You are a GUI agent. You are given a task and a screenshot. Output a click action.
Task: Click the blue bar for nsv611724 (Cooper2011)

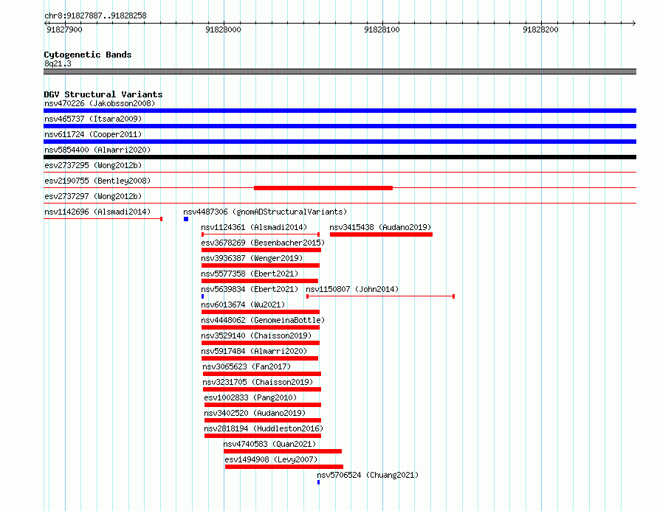point(340,142)
